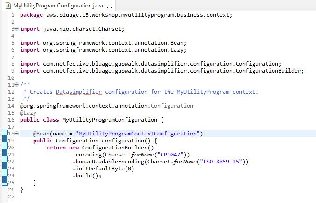
Task: Click the @Lazy annotation
Action: pyautogui.click(x=28, y=113)
